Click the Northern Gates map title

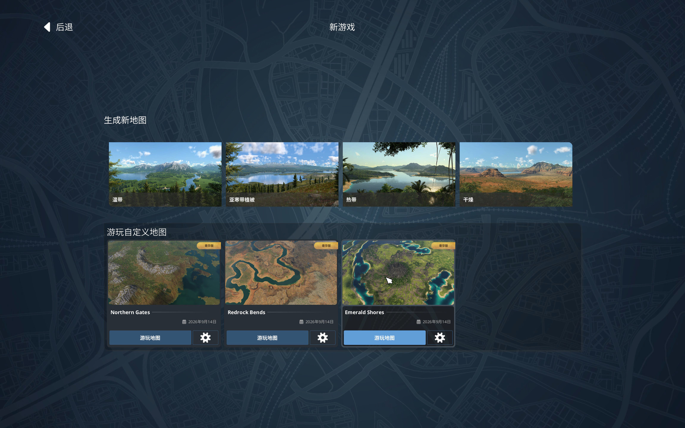click(130, 312)
